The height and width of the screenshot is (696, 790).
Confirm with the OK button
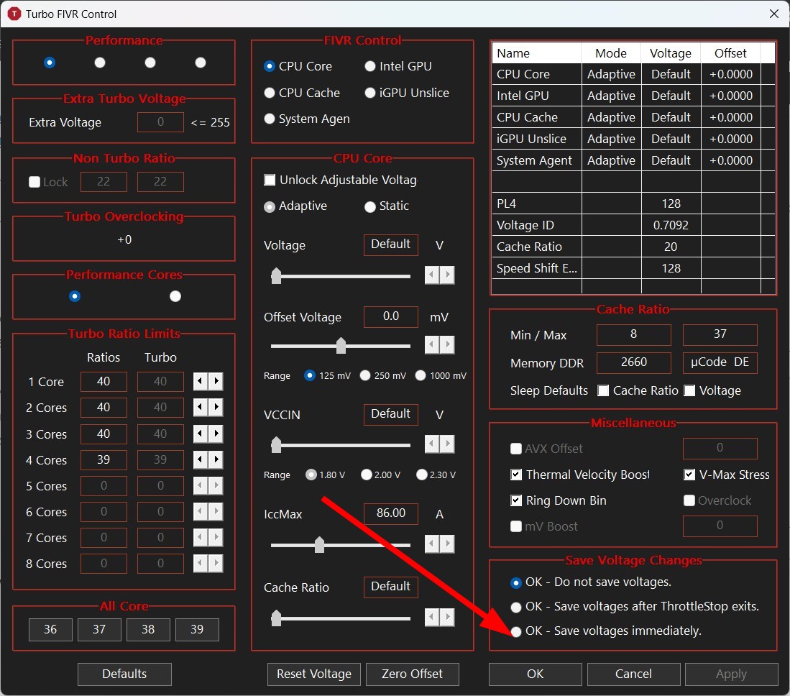(x=535, y=674)
